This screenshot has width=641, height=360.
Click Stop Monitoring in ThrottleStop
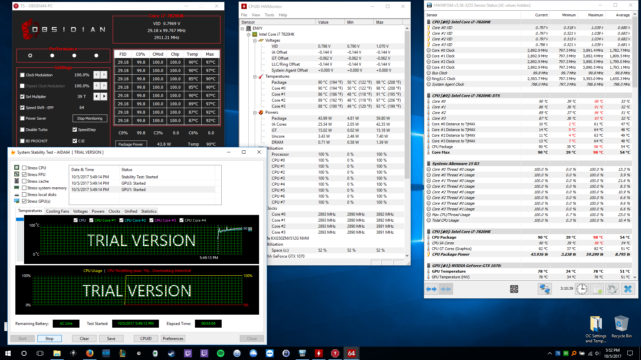[90, 118]
